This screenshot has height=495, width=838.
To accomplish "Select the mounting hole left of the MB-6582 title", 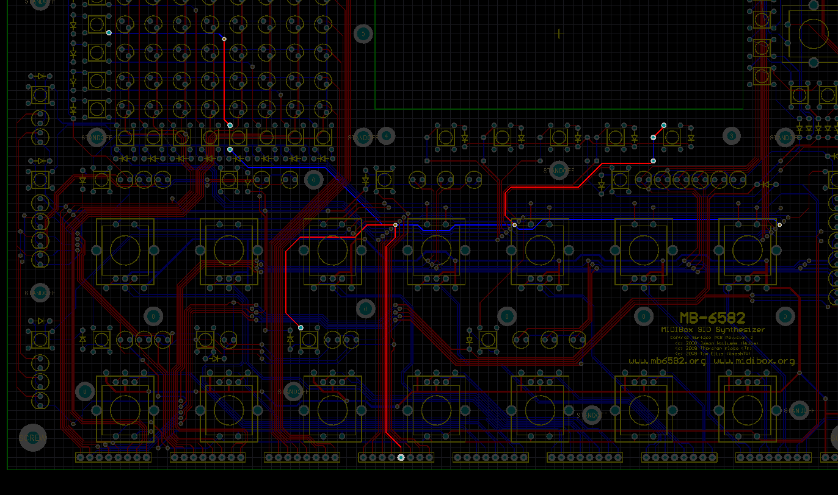I will (644, 316).
